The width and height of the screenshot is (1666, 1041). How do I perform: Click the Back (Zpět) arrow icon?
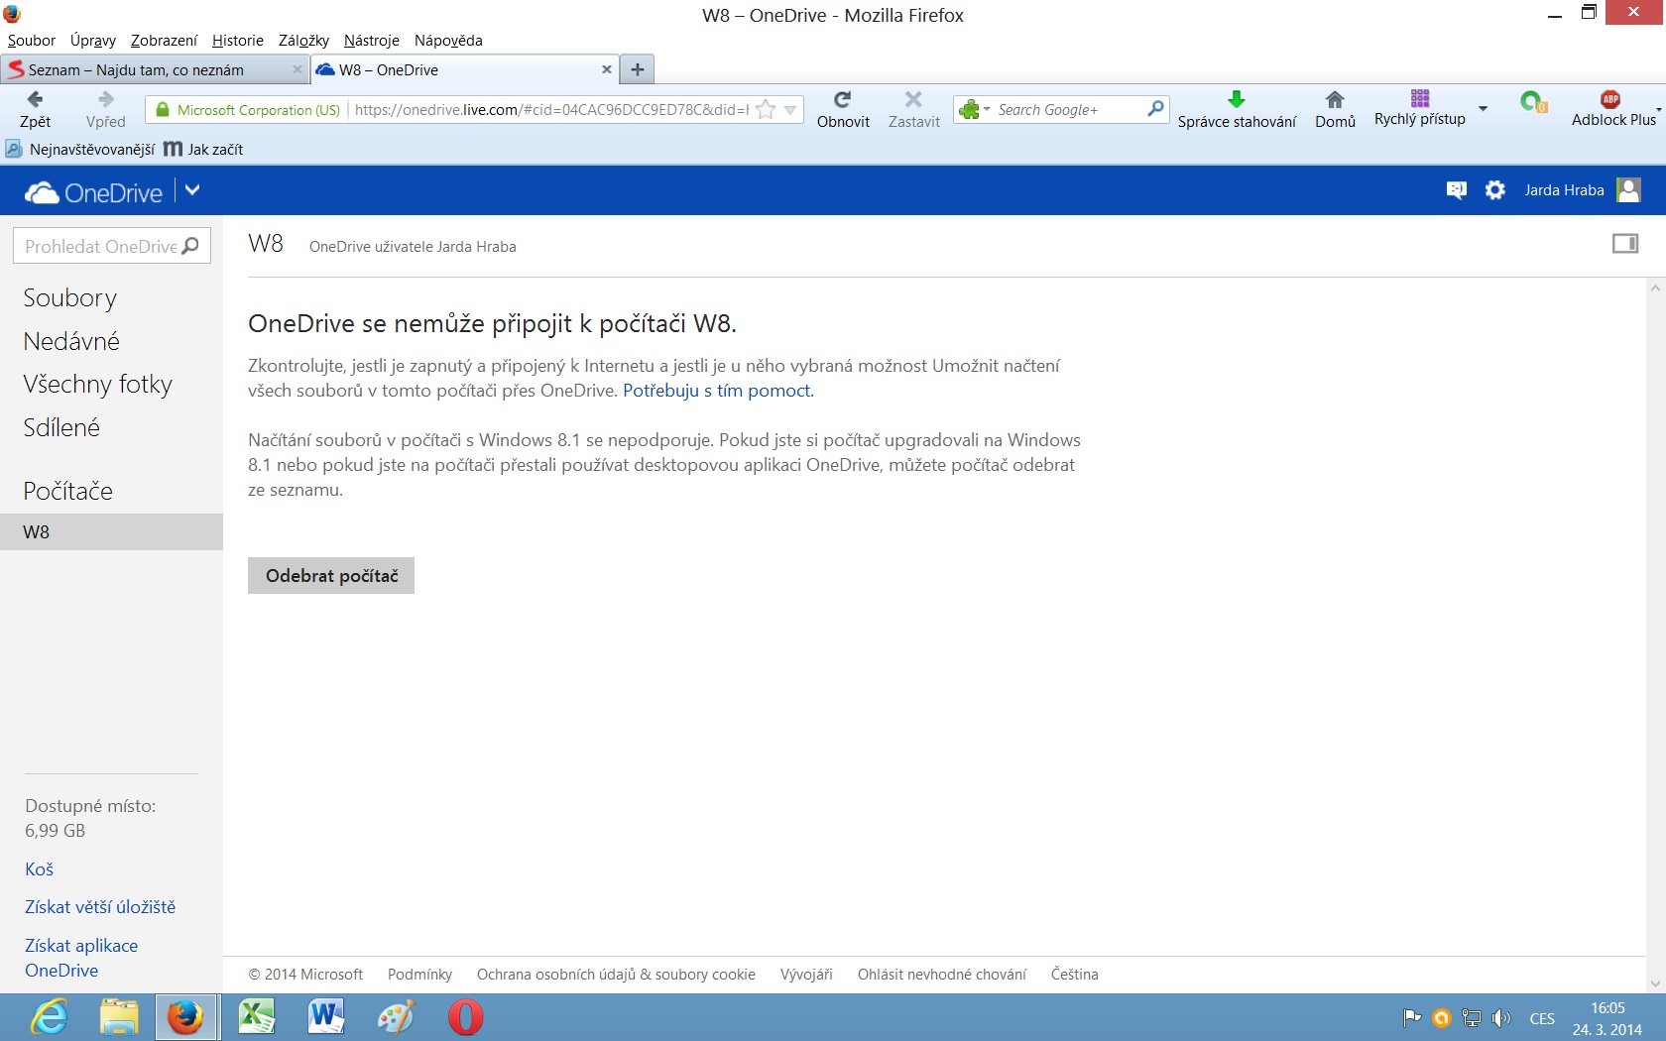click(x=35, y=99)
